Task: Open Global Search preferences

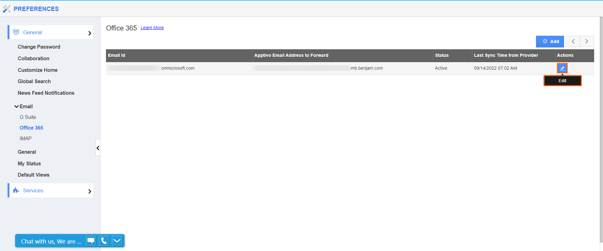Action: point(34,81)
